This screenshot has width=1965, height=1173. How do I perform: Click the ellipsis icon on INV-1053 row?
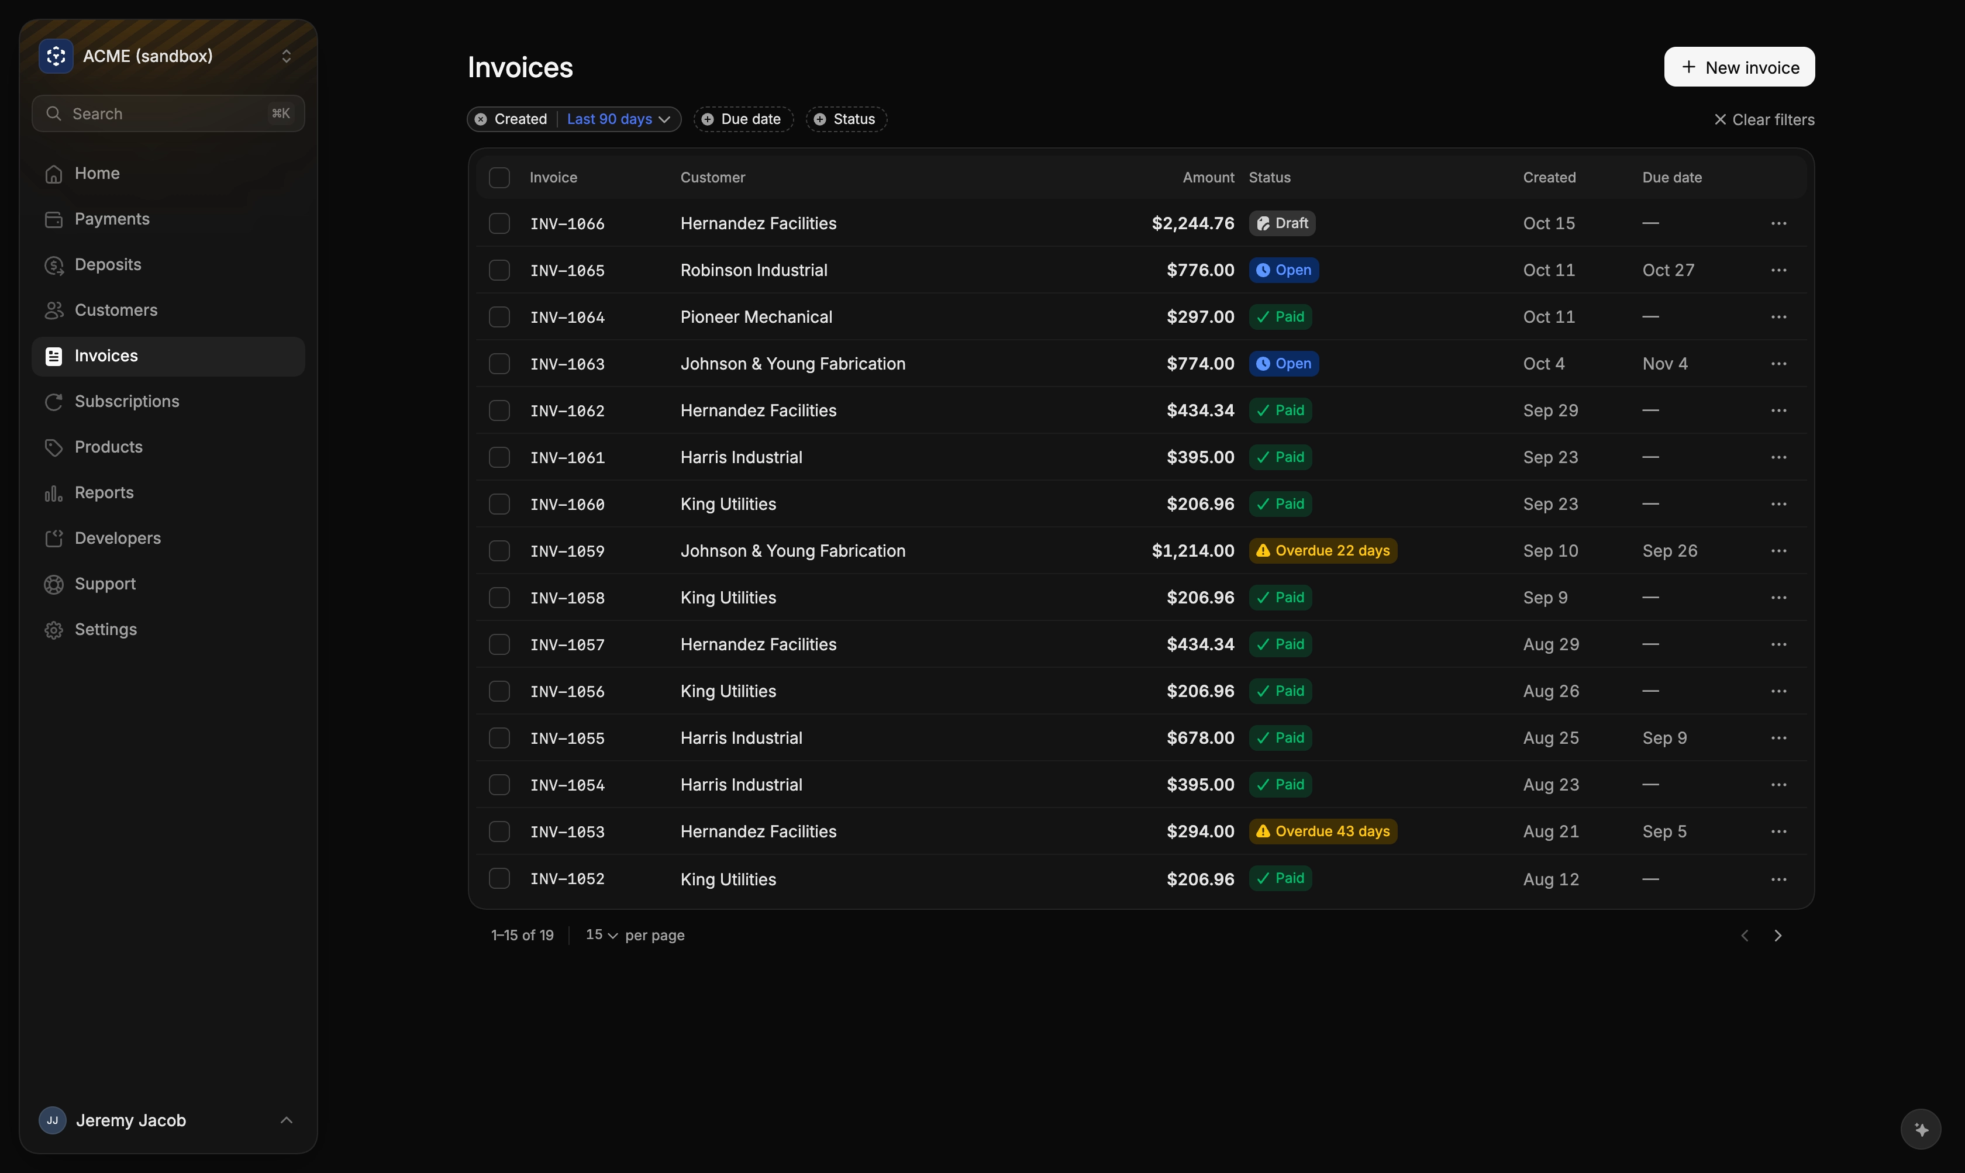(1778, 832)
